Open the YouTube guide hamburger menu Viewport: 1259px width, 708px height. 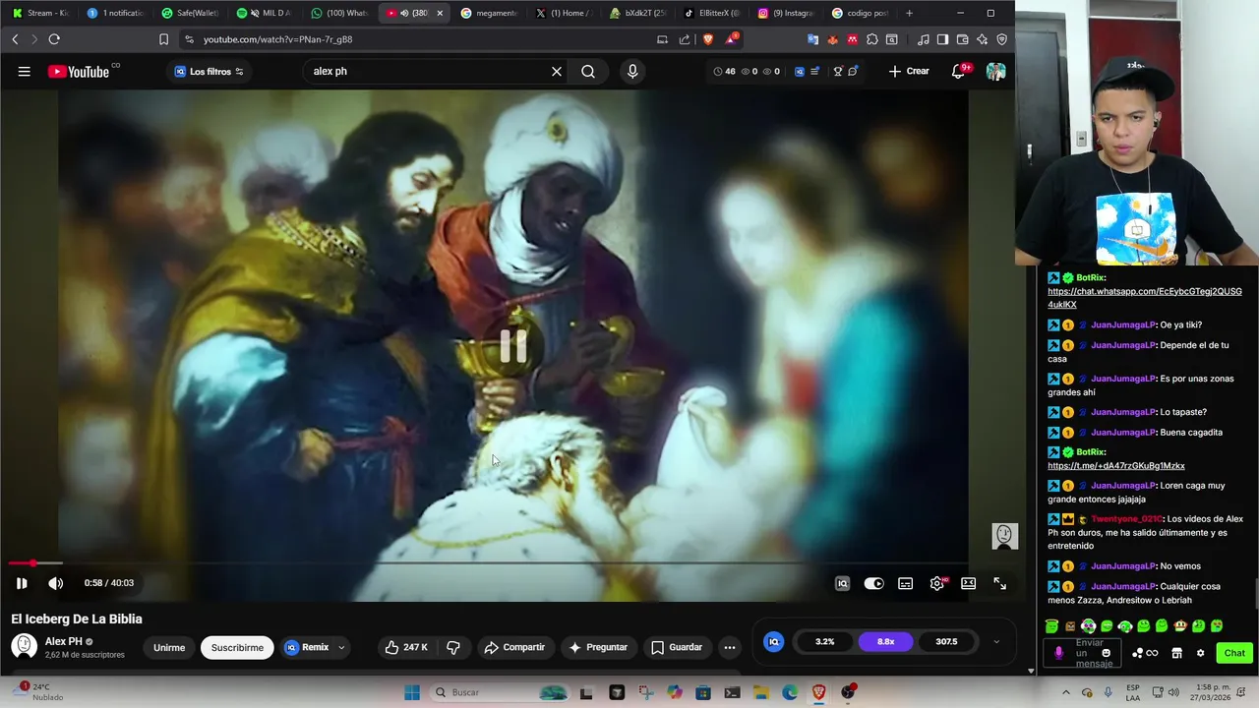(25, 71)
